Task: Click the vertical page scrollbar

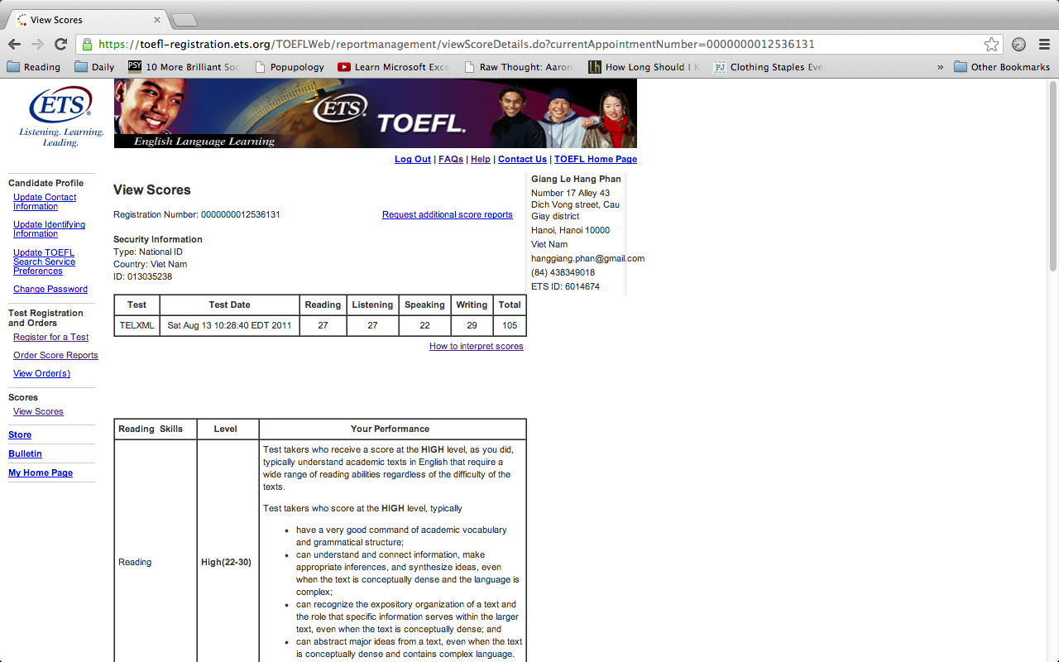Action: 1052,174
